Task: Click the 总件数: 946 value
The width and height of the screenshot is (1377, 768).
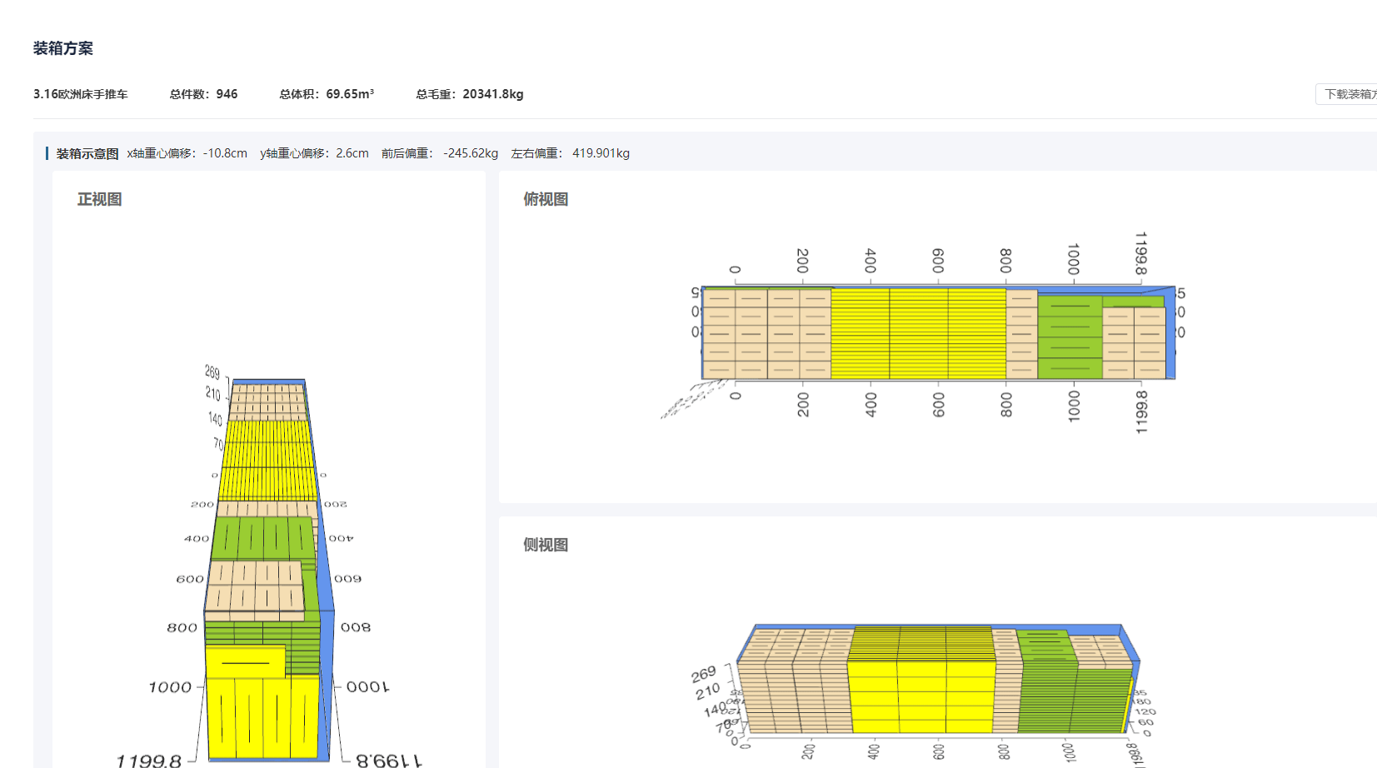Action: tap(204, 94)
